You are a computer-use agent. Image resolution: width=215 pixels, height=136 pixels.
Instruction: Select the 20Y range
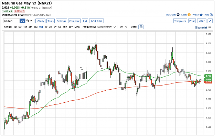71,27
